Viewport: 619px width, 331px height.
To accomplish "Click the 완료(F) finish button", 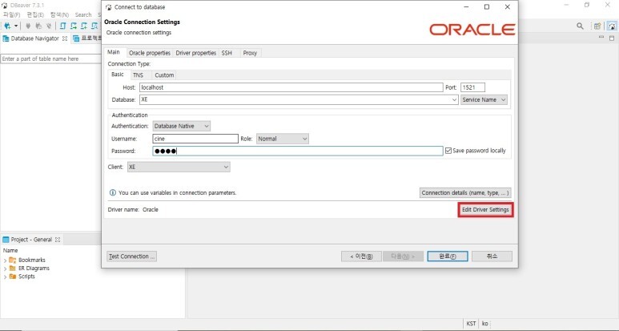I will click(x=448, y=256).
